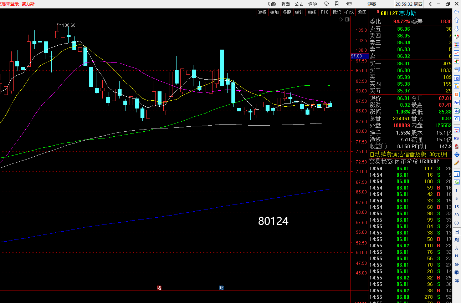Switch to 30-minute period
The width and height of the screenshot is (461, 303).
pyautogui.click(x=456, y=215)
